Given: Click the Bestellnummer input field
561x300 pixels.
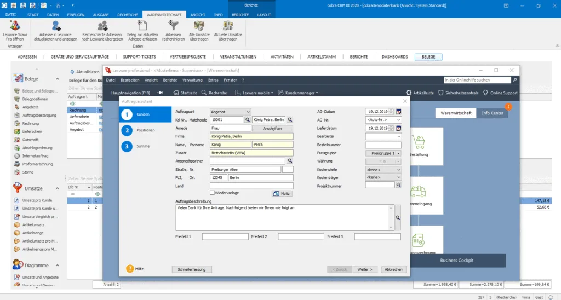Looking at the screenshot, I should [x=383, y=145].
